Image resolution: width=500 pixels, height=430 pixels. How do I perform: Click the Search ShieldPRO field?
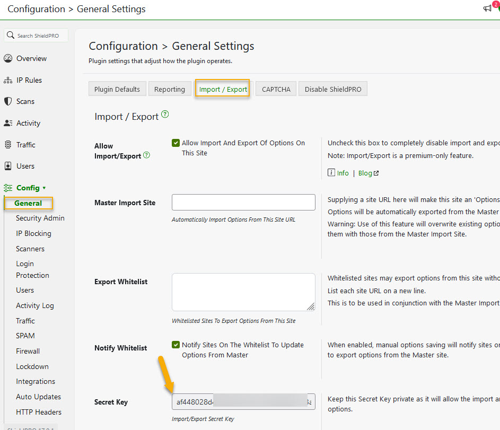(36, 36)
